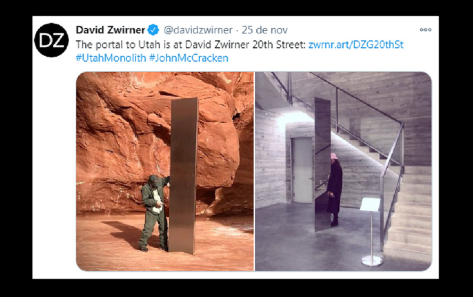473x297 pixels.
Task: Click the person in green coveralls
Action: 153,213
